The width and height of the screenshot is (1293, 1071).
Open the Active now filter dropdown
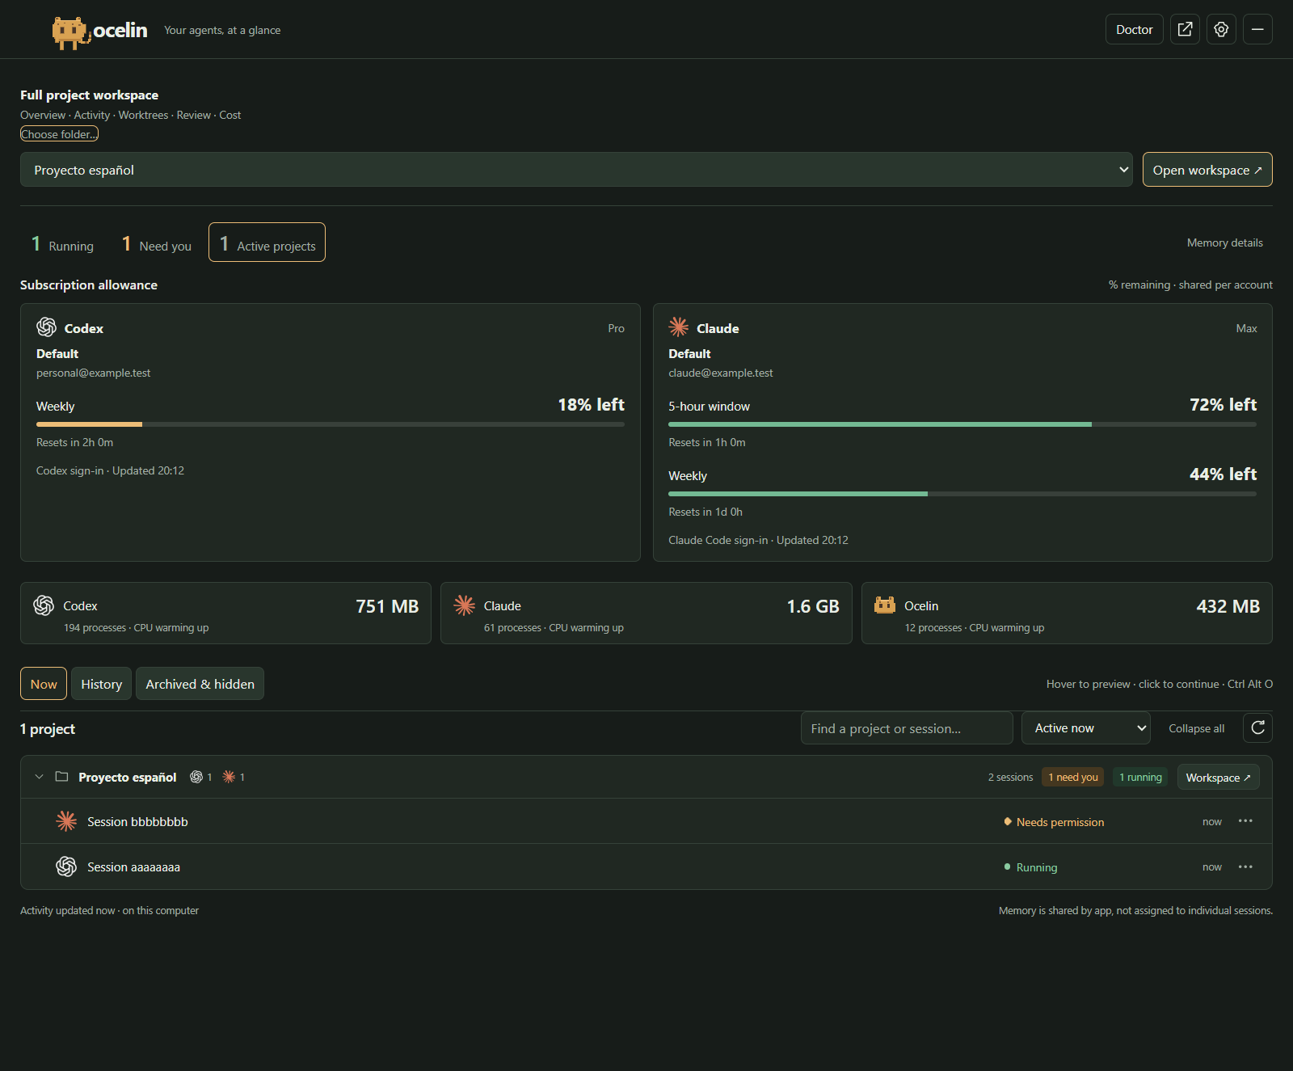coord(1085,728)
